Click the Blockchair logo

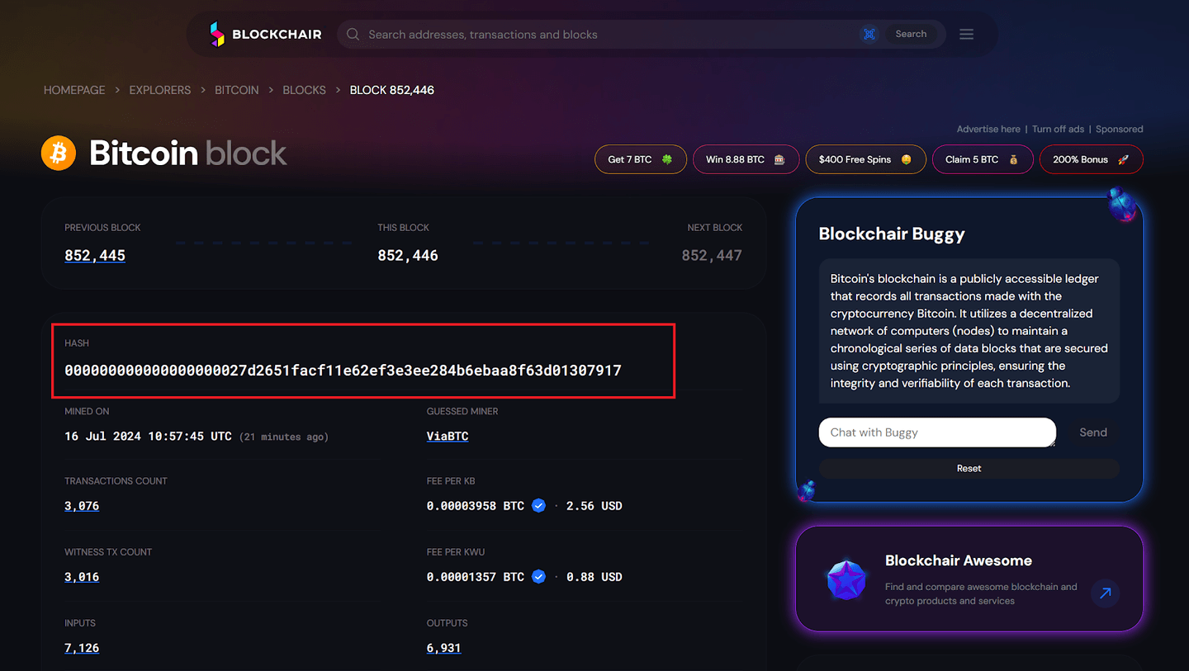coord(265,34)
